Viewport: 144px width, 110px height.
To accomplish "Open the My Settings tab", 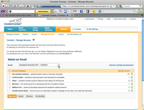I will pos(93,29).
